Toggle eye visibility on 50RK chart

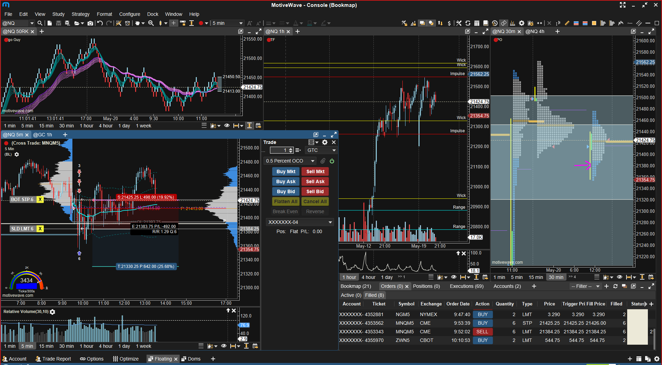[227, 126]
